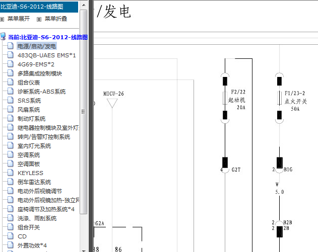
Task: Click the 菜单折叠 menu collapse icon
Action: coord(39,19)
